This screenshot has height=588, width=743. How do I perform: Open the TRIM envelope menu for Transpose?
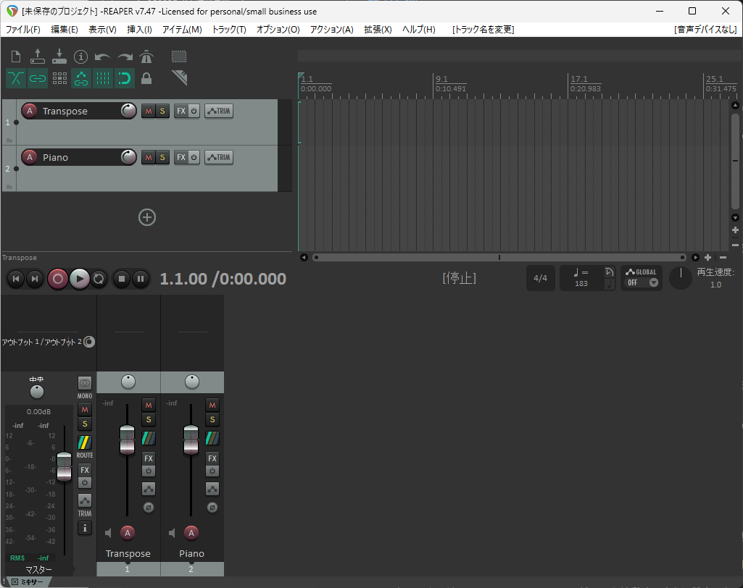[219, 111]
